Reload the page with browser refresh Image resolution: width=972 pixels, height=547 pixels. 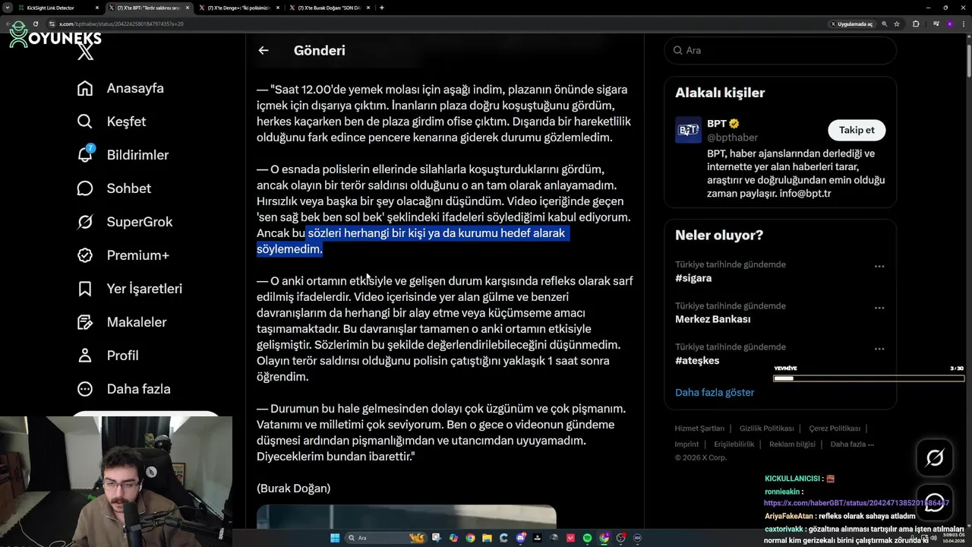point(35,24)
